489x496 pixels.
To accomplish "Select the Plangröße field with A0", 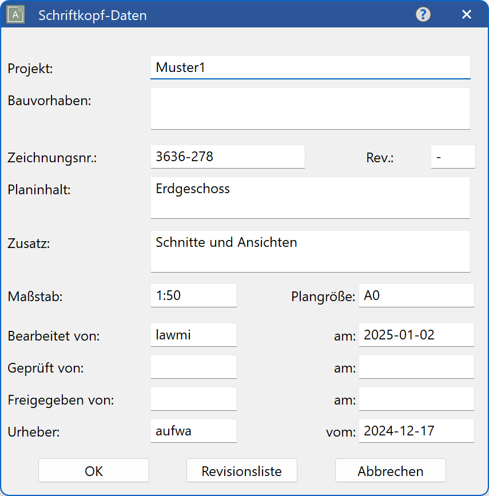I will click(x=416, y=295).
